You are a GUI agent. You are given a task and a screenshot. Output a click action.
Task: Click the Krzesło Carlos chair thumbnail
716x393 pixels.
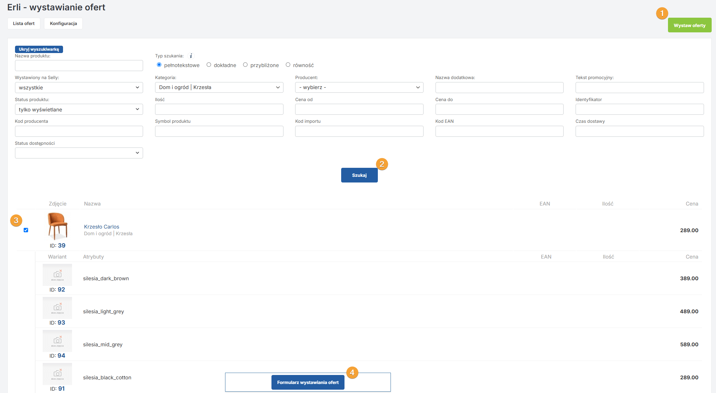[58, 226]
